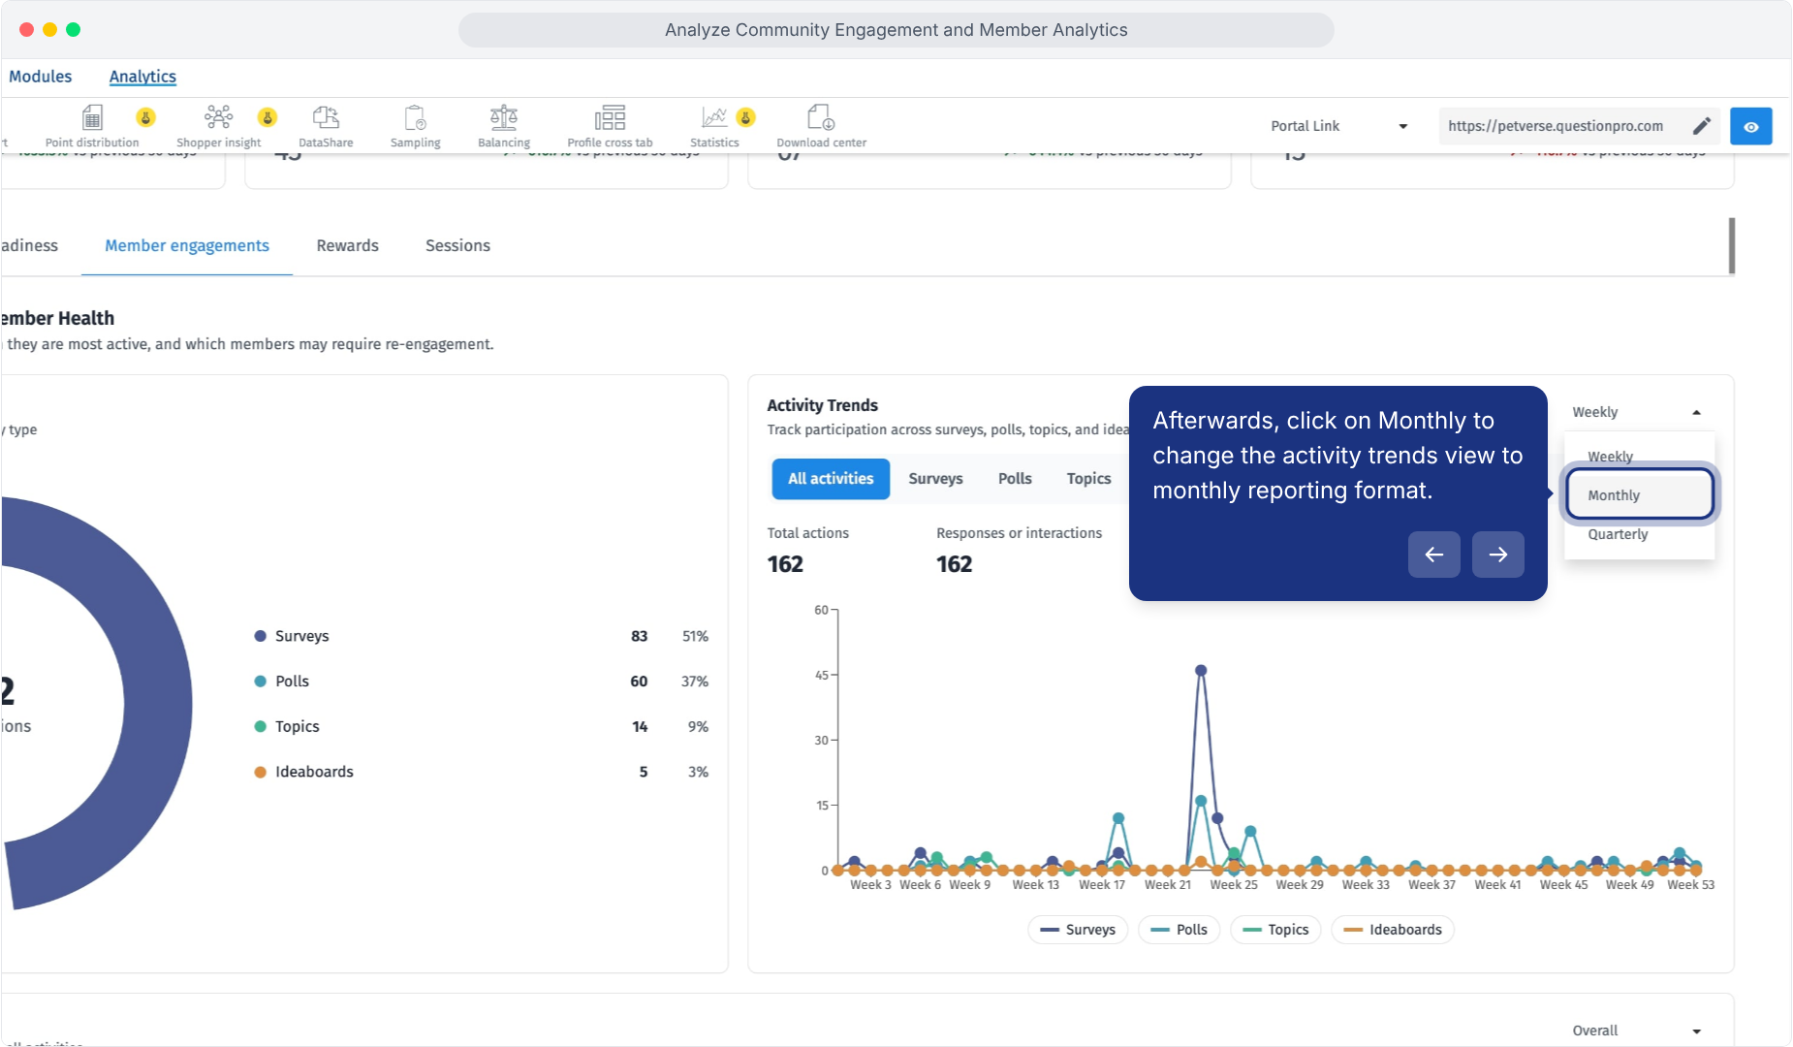1793x1047 pixels.
Task: Click the blue eye preview button
Action: 1751,126
